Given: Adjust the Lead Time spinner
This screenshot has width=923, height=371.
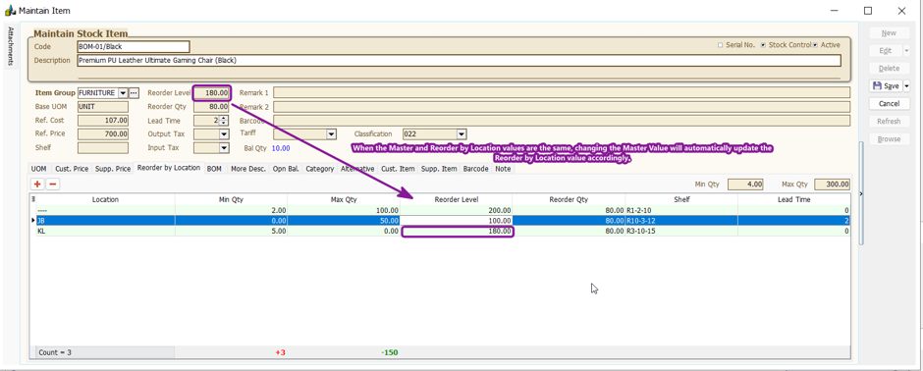Looking at the screenshot, I should pos(223,121).
